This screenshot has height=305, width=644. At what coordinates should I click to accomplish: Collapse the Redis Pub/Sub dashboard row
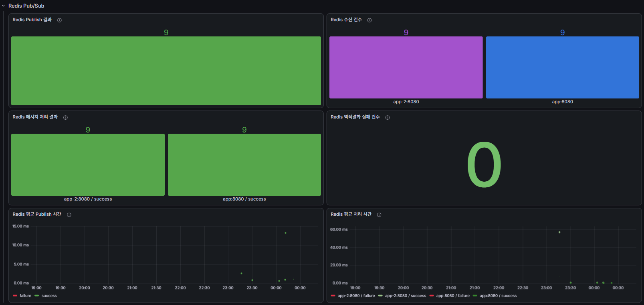(x=3, y=6)
